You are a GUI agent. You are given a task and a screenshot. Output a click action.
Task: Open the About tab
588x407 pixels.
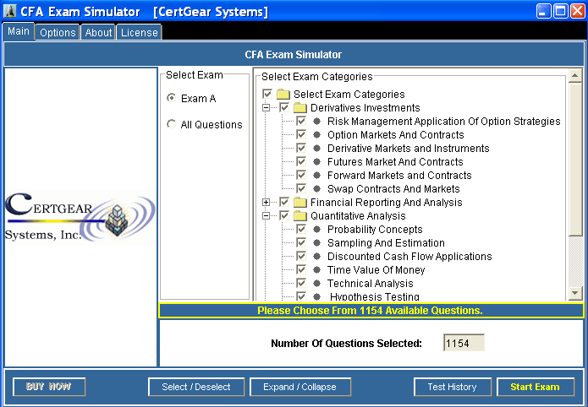pyautogui.click(x=98, y=33)
